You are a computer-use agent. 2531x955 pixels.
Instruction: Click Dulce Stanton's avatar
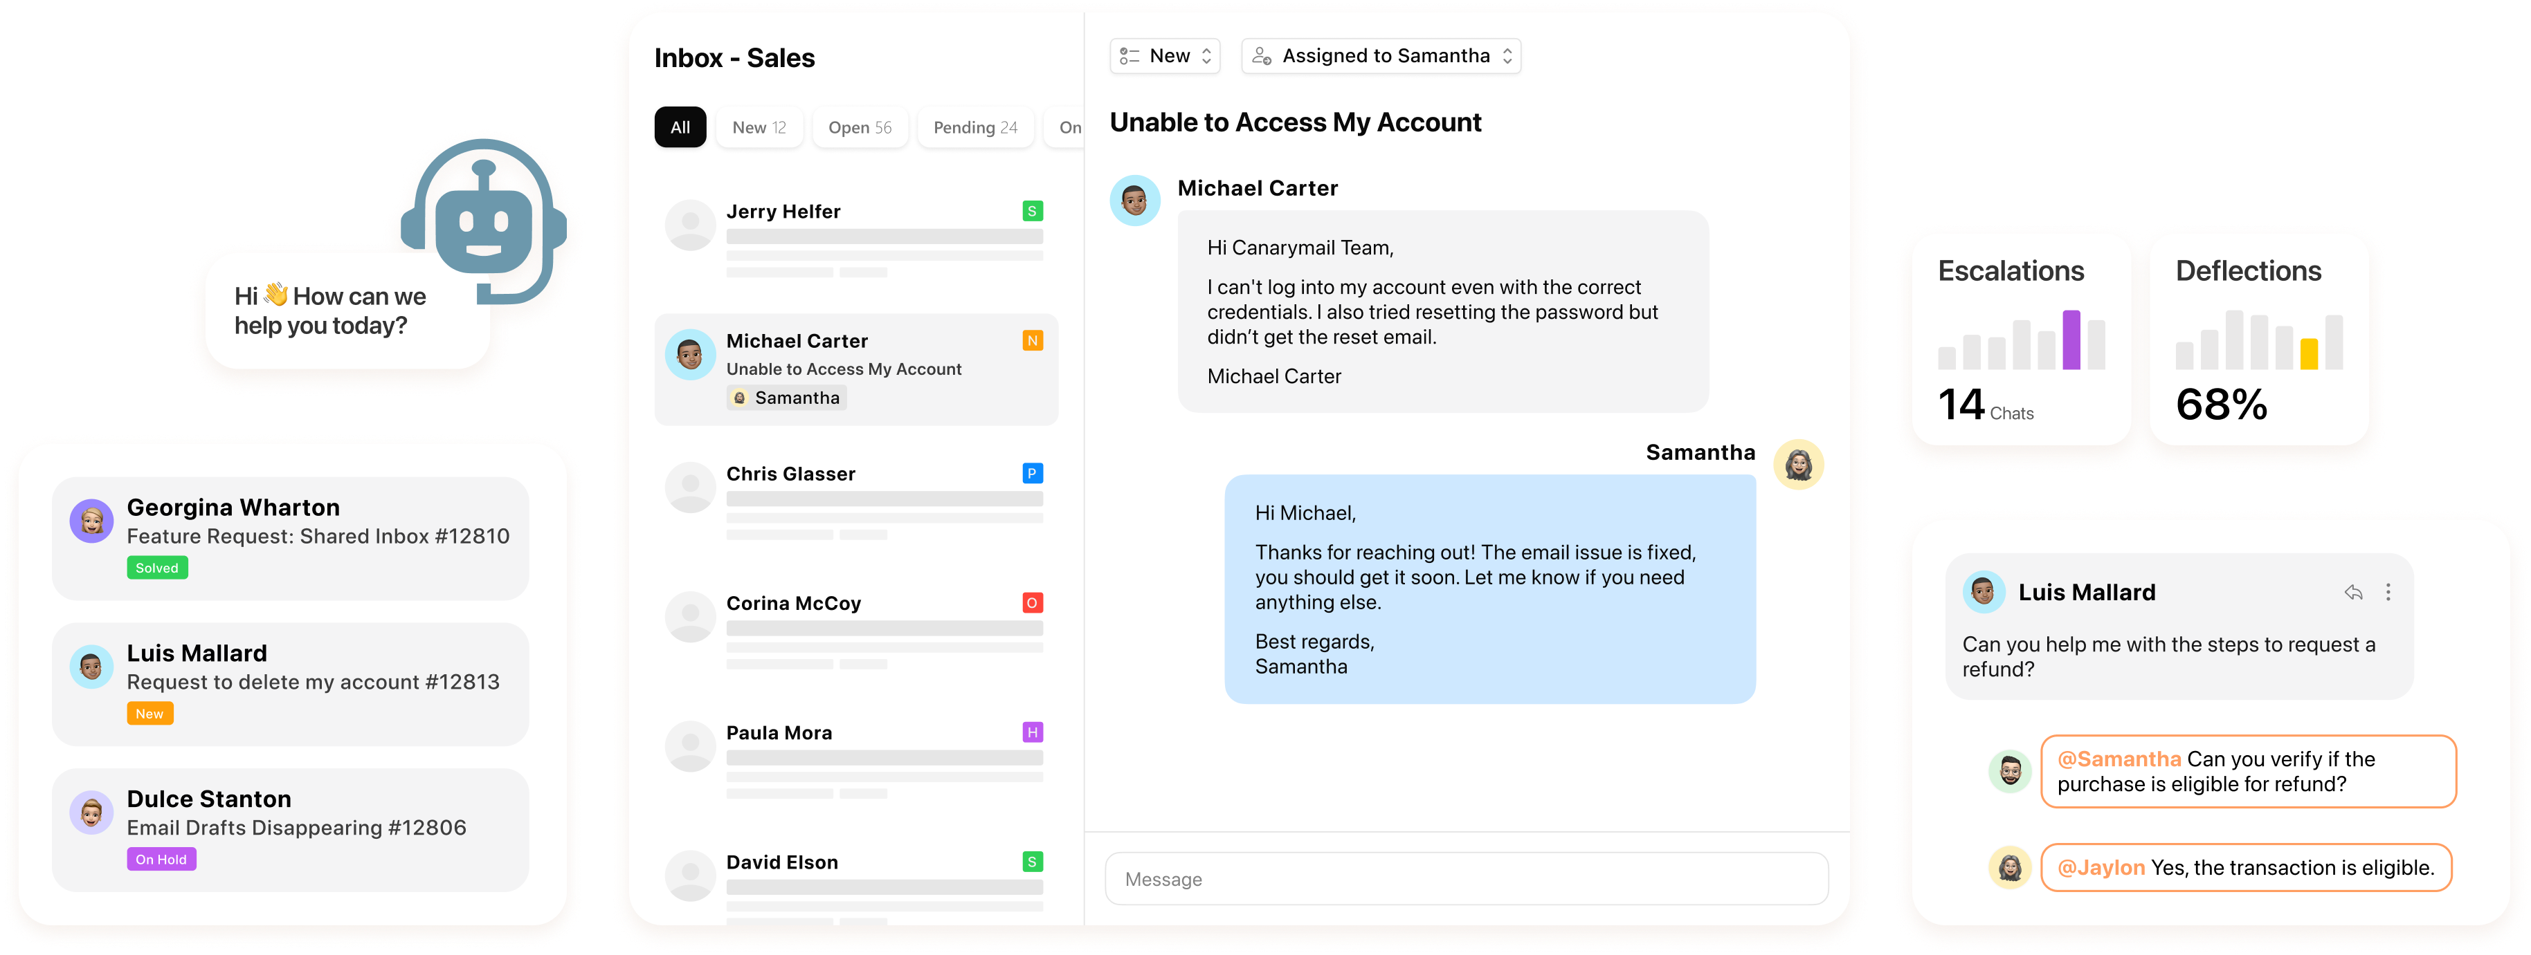coord(91,813)
